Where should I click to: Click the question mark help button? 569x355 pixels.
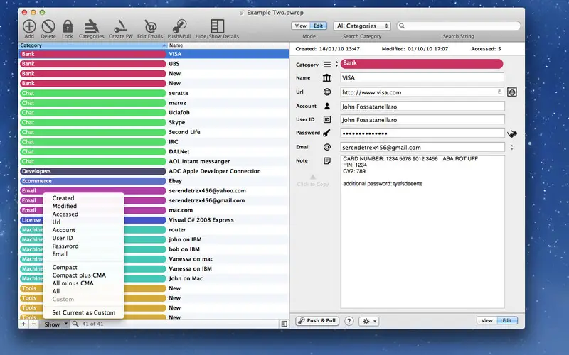[349, 321]
